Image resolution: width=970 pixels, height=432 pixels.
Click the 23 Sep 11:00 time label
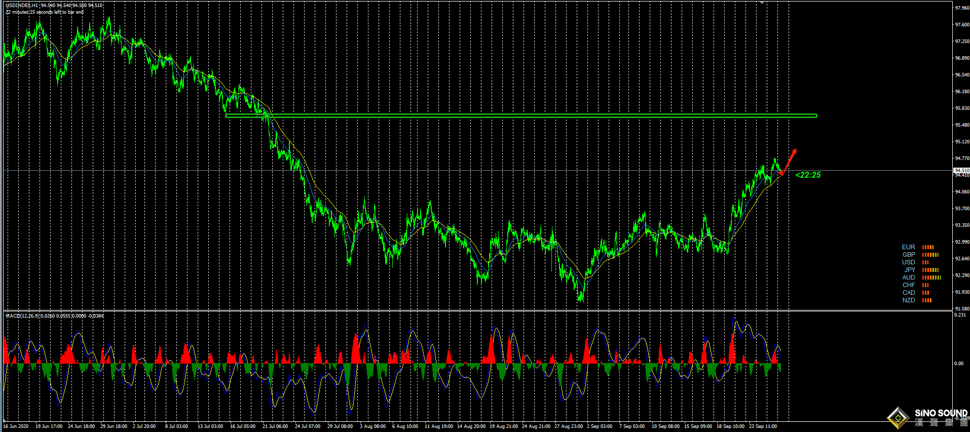pyautogui.click(x=763, y=426)
